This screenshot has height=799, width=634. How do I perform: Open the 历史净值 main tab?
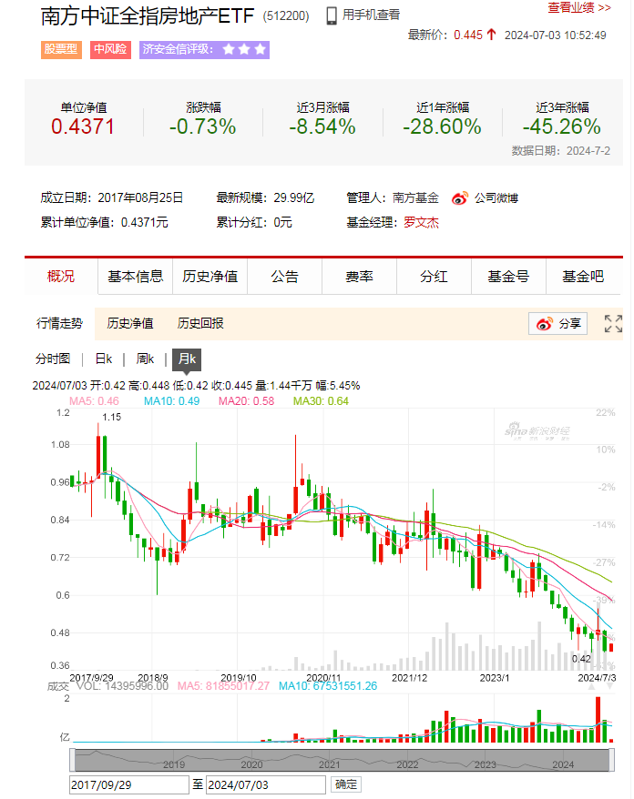point(210,276)
